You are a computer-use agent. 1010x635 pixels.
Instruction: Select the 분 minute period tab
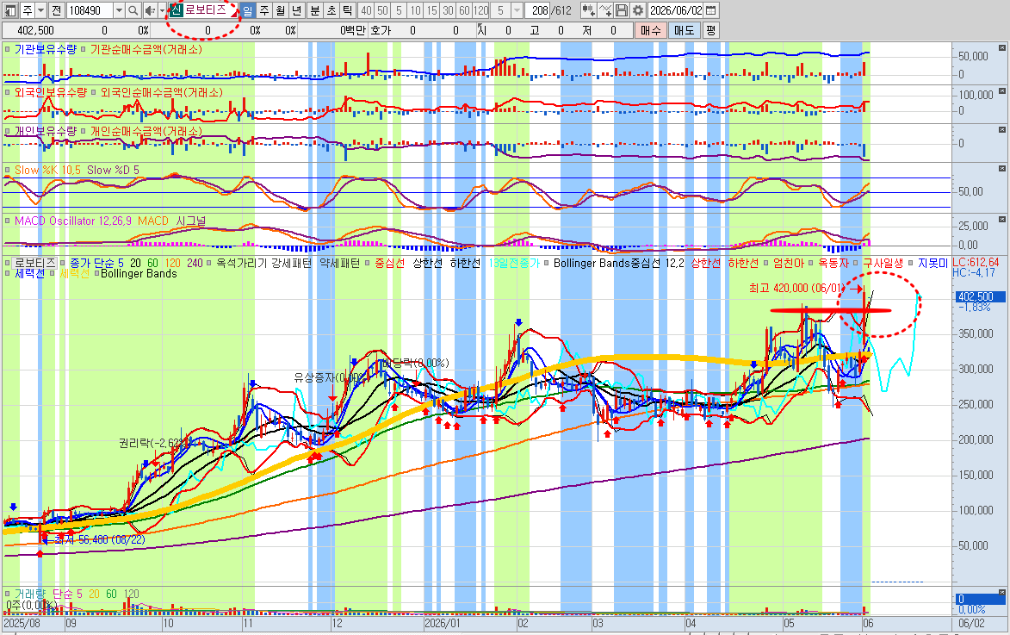click(315, 10)
